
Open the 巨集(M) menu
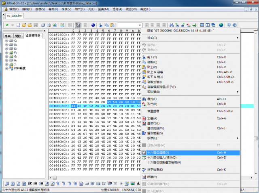pos(104,9)
